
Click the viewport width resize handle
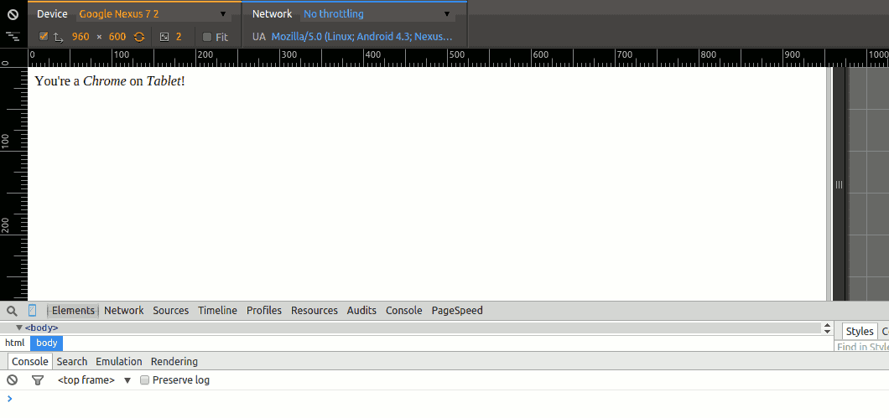point(838,184)
